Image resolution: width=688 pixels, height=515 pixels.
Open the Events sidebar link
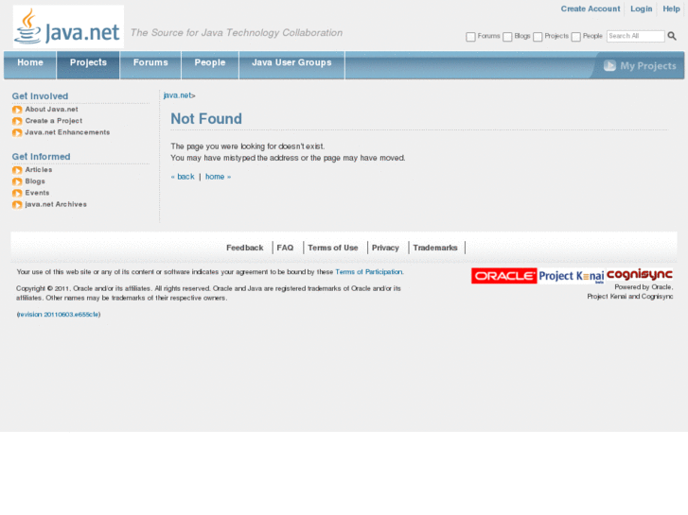click(37, 193)
